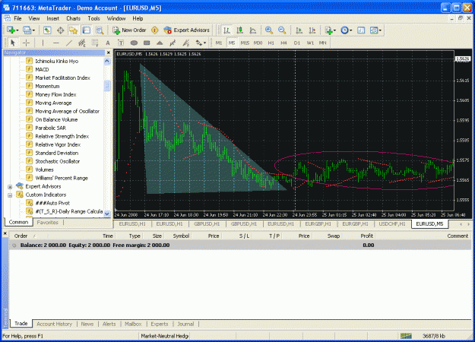This screenshot has height=342, width=475.
Task: Pick the Equidistant Channel tool
Action: coord(82,43)
